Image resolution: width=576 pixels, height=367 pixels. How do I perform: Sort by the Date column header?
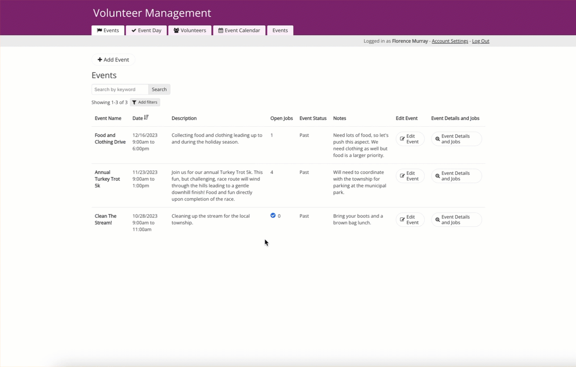[x=137, y=118]
